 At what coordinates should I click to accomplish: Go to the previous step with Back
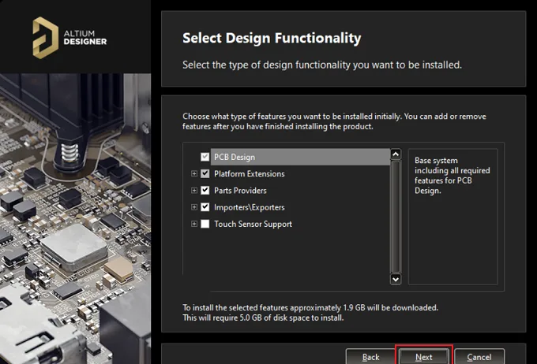[370, 357]
